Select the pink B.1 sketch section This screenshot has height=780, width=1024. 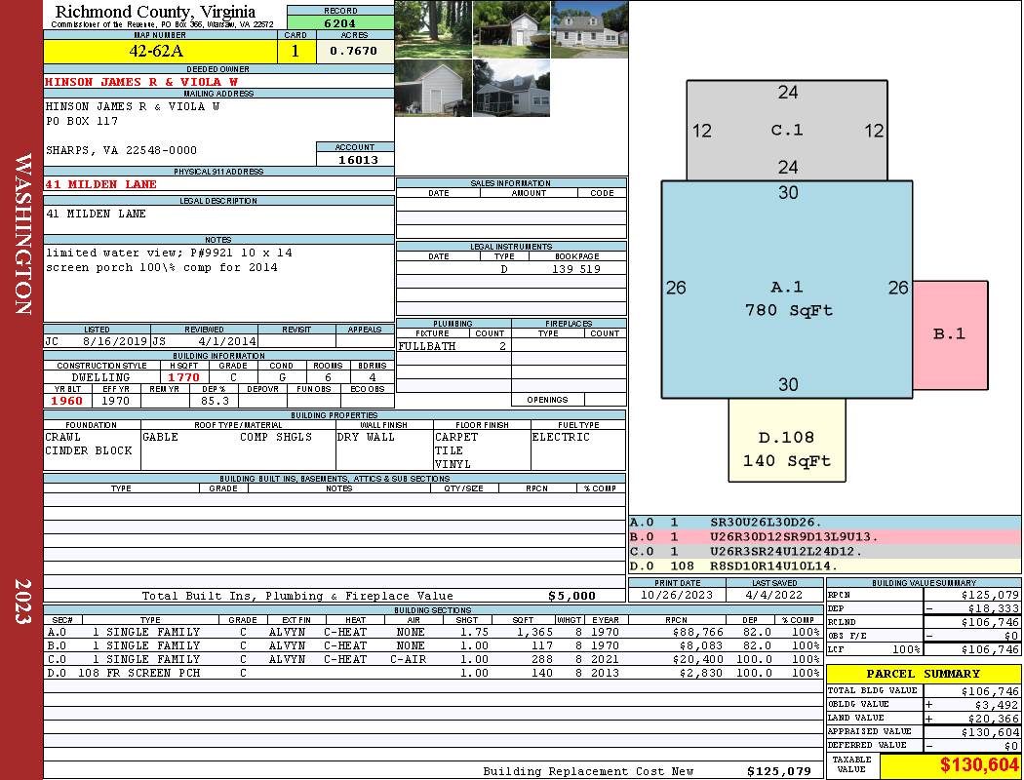click(950, 334)
